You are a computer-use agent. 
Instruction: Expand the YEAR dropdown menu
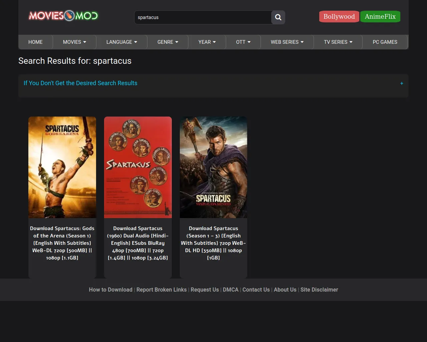pos(207,42)
